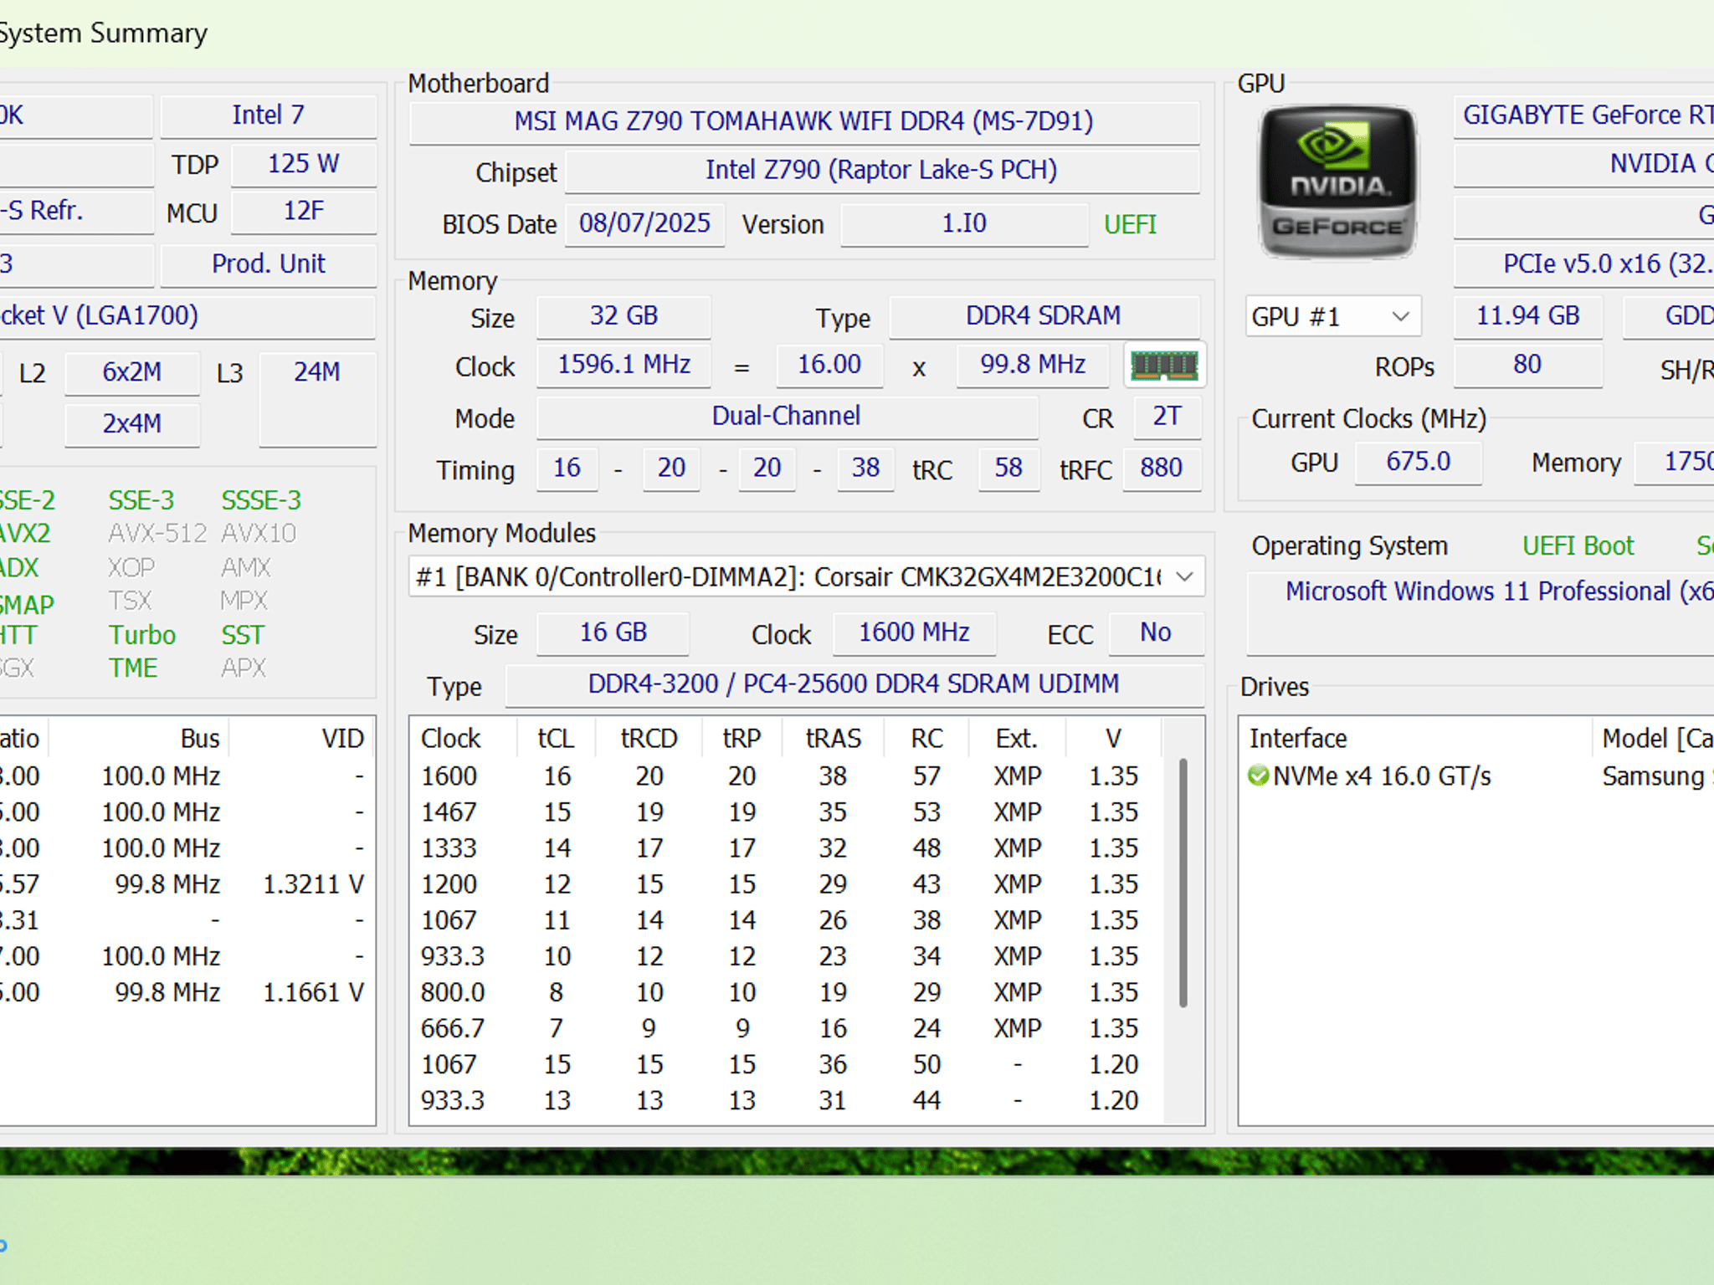Click the module clock 1600 MHz value

tap(914, 633)
